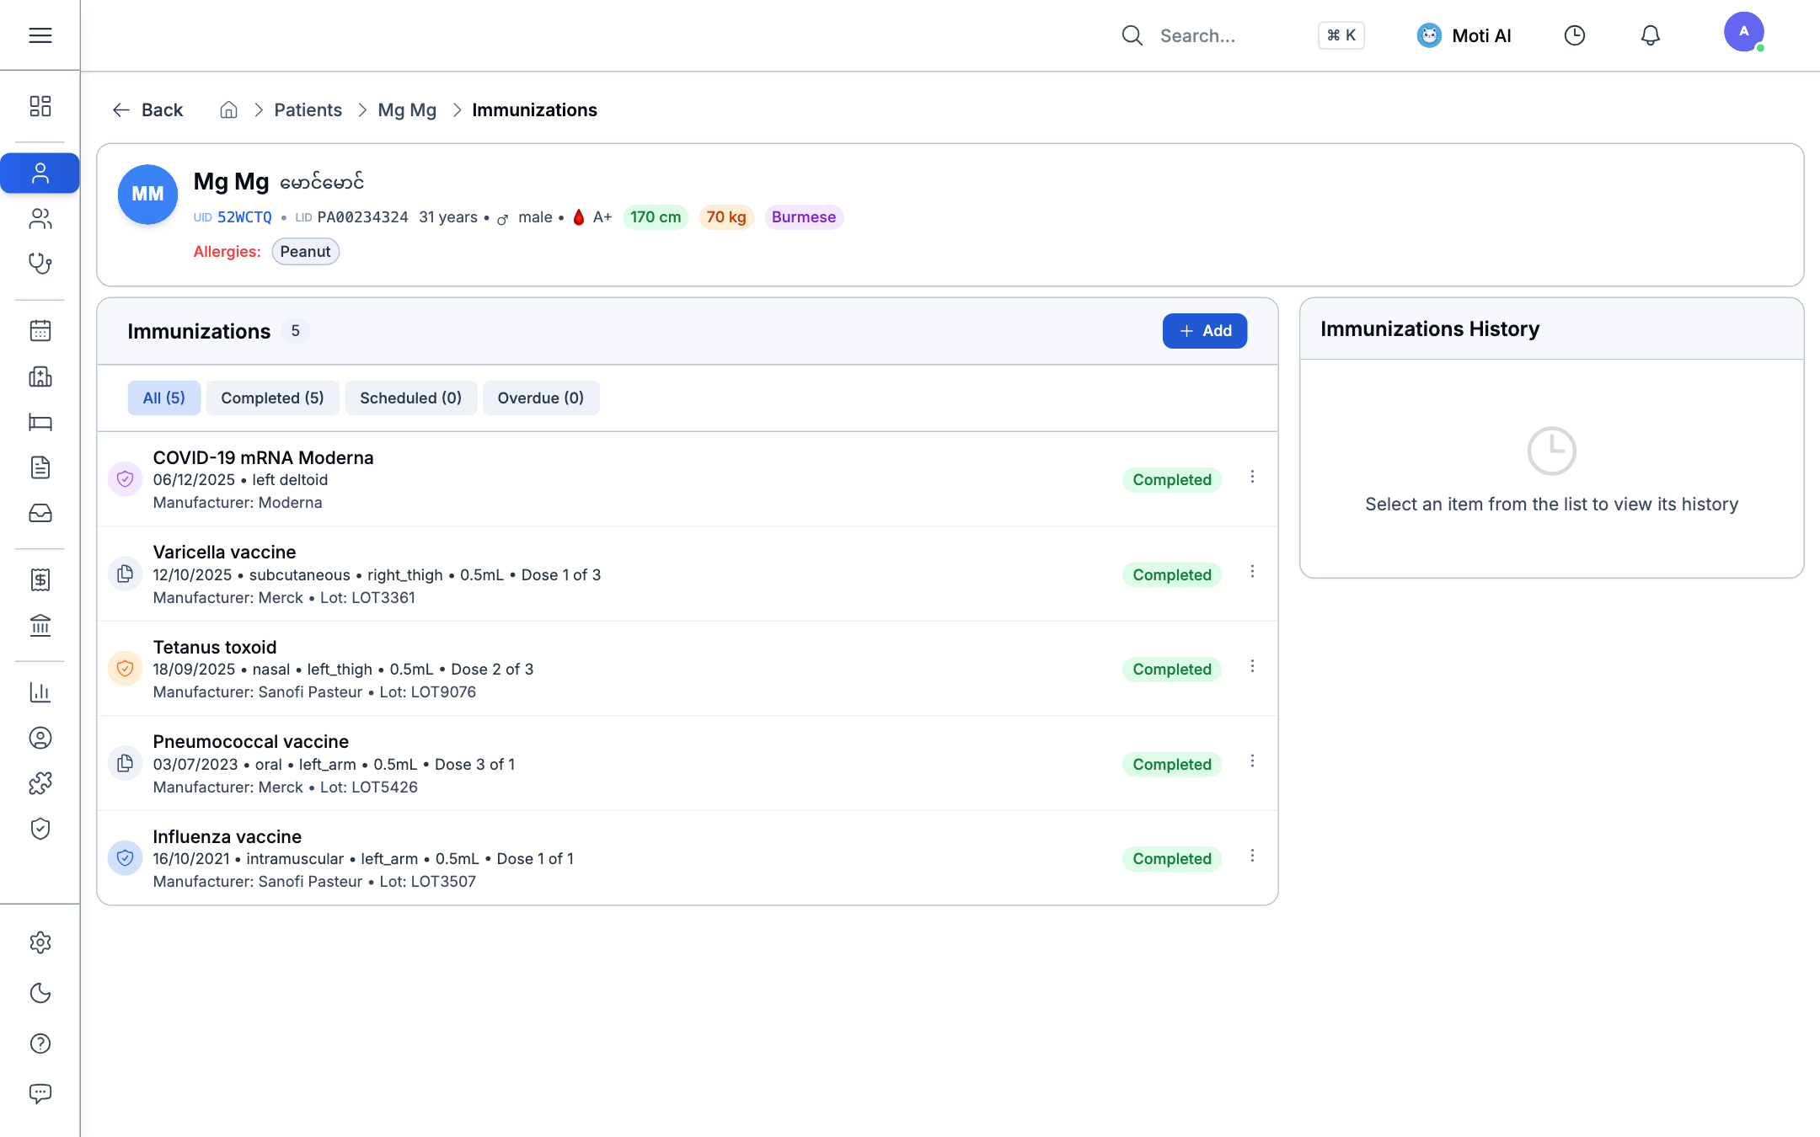This screenshot has height=1137, width=1820.
Task: Open options menu for Influenza vaccine
Action: coord(1252,857)
